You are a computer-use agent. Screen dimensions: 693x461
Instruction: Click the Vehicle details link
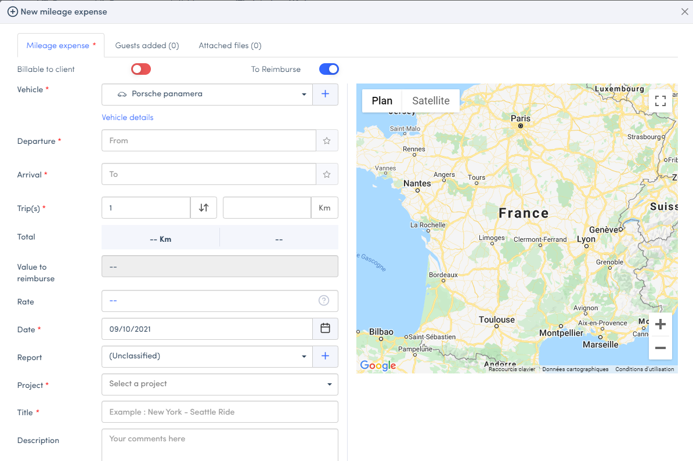128,118
